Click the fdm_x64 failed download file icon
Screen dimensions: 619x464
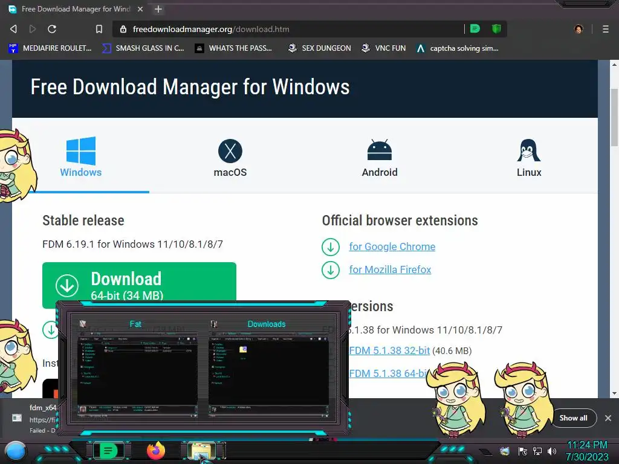pos(16,418)
